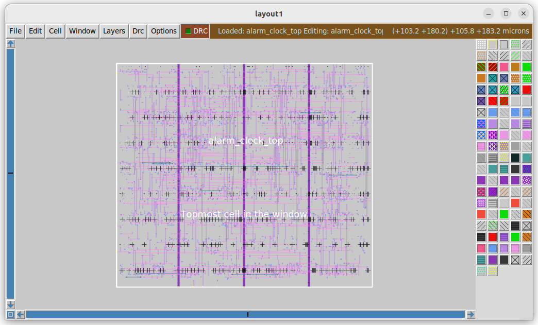Open the Cell menu

pos(55,31)
